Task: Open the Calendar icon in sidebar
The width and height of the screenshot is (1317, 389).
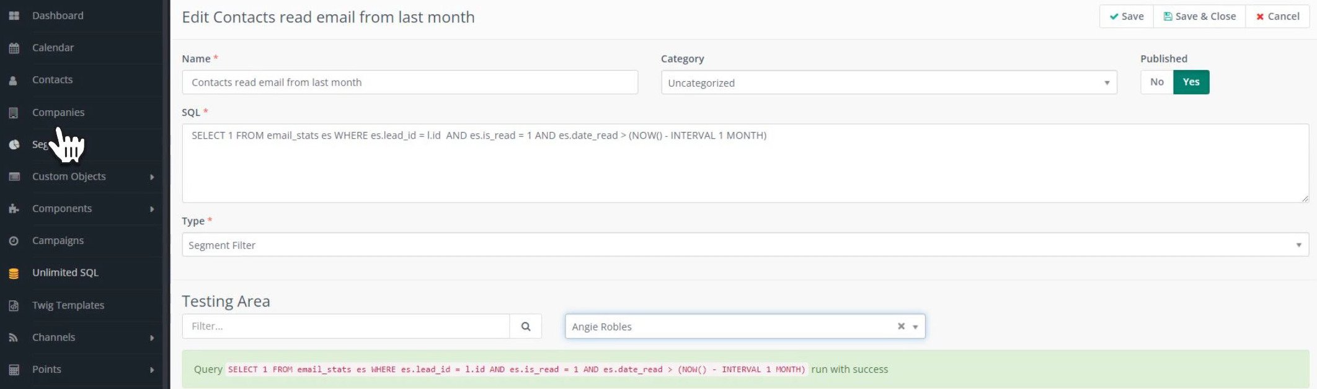Action: [x=14, y=48]
